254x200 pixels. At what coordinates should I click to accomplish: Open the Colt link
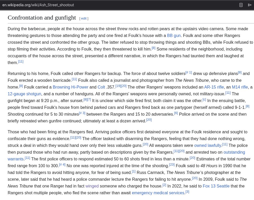[x=101, y=87]
